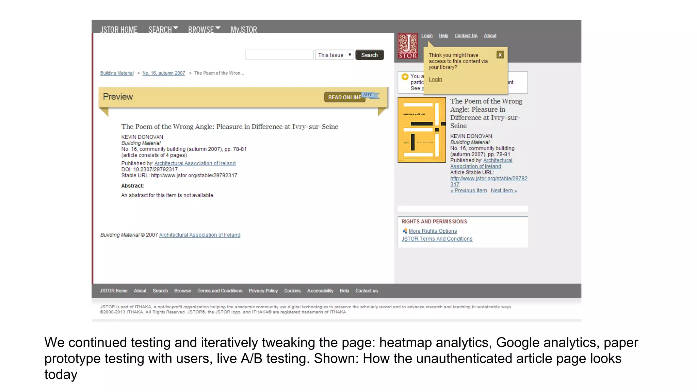
Task: Click the RIGHTS AND PERMISSIONS heading
Action: pos(434,222)
